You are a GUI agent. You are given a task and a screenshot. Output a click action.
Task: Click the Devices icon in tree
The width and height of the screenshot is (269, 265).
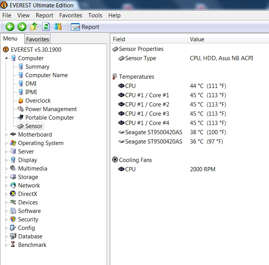click(13, 202)
